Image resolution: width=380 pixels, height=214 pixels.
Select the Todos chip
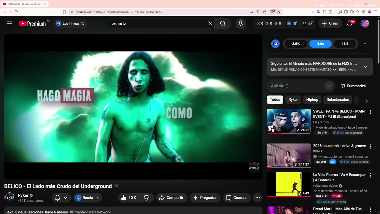coord(275,100)
